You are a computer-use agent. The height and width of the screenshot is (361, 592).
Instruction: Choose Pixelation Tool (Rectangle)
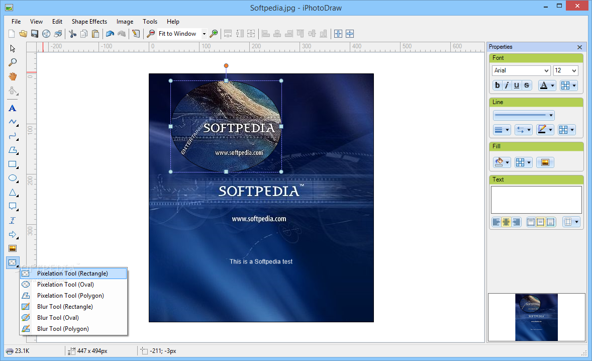(73, 274)
